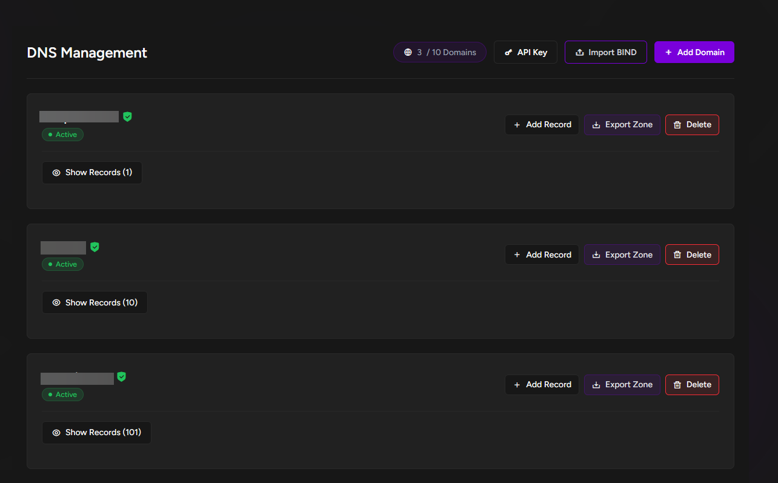Click the key icon on API Key
Image resolution: width=778 pixels, height=483 pixels.
[508, 53]
